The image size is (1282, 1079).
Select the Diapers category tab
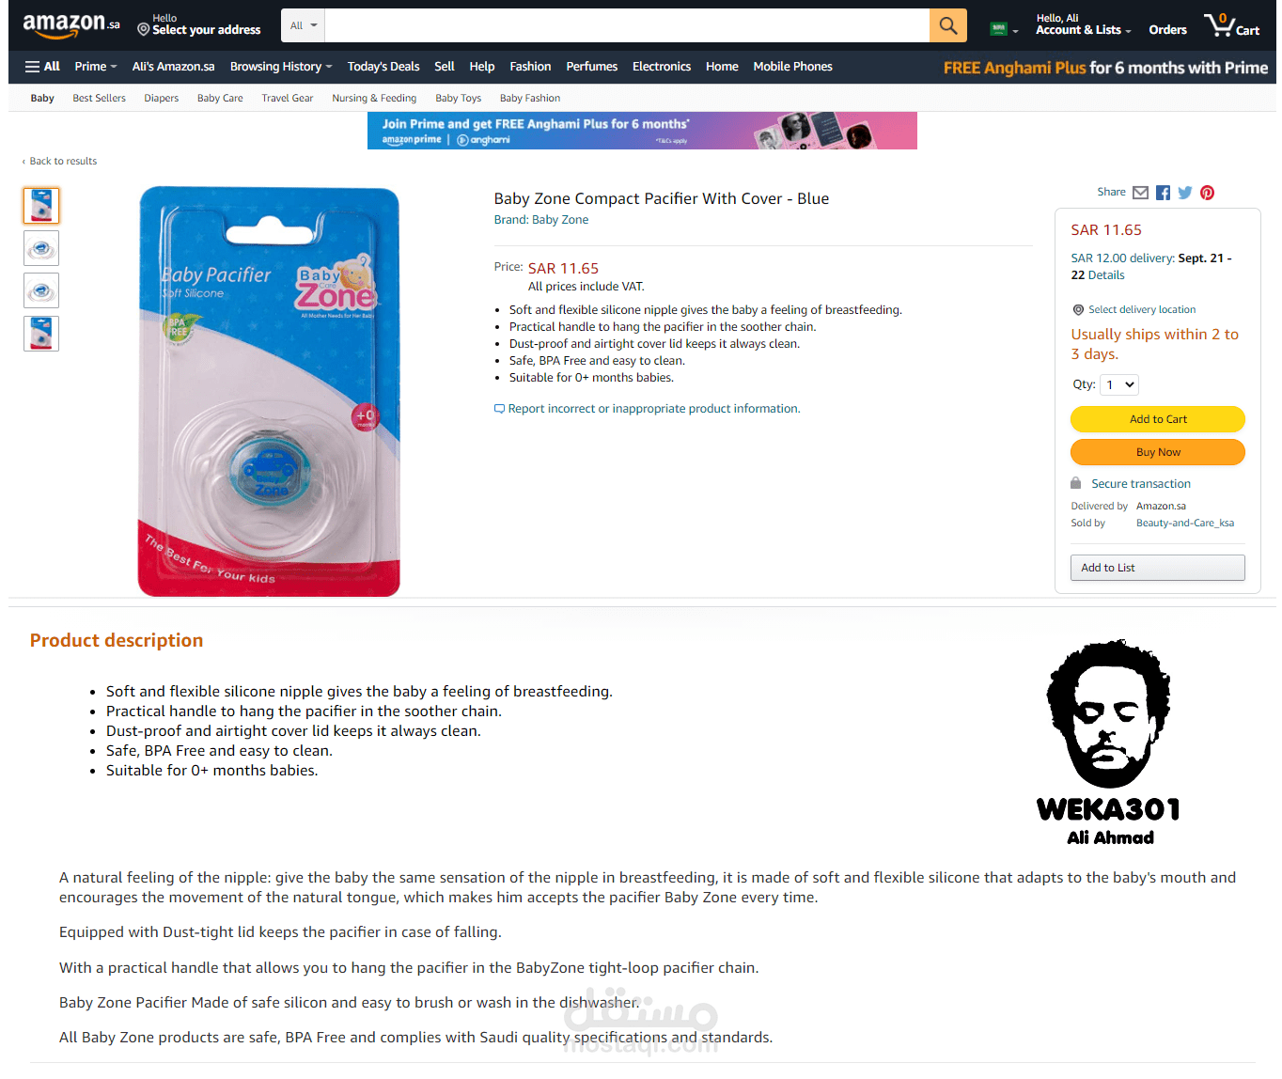[x=162, y=98]
